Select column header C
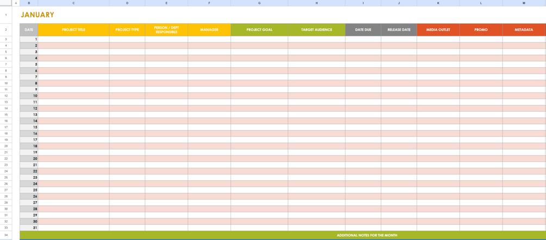 (x=73, y=3)
